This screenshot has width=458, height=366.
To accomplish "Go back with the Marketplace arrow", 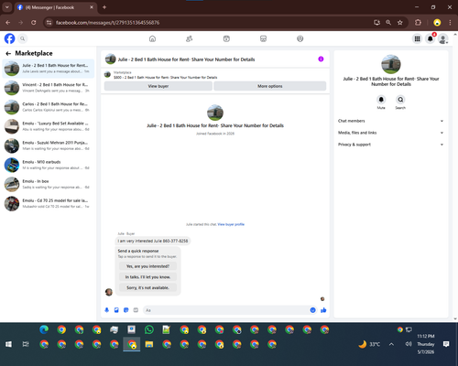I will [x=8, y=53].
